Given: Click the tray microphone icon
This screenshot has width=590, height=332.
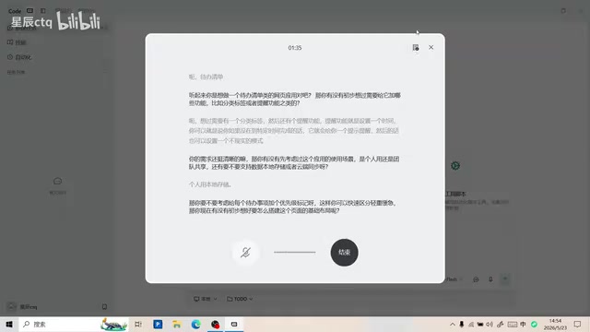Looking at the screenshot, I should pyautogui.click(x=462, y=324).
